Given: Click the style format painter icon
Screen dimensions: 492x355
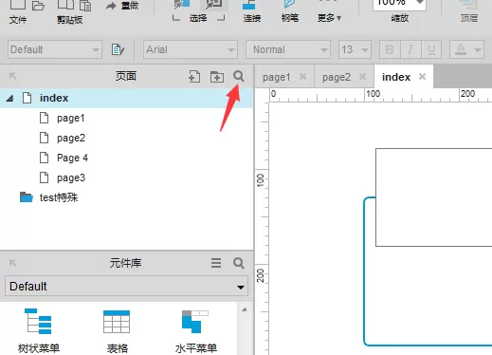Looking at the screenshot, I should 118,49.
